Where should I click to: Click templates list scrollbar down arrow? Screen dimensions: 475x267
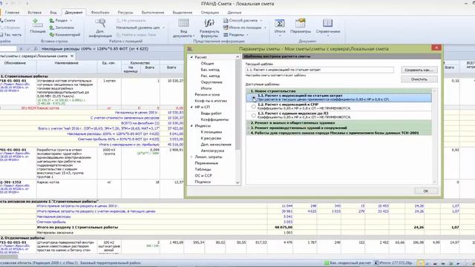(436, 182)
